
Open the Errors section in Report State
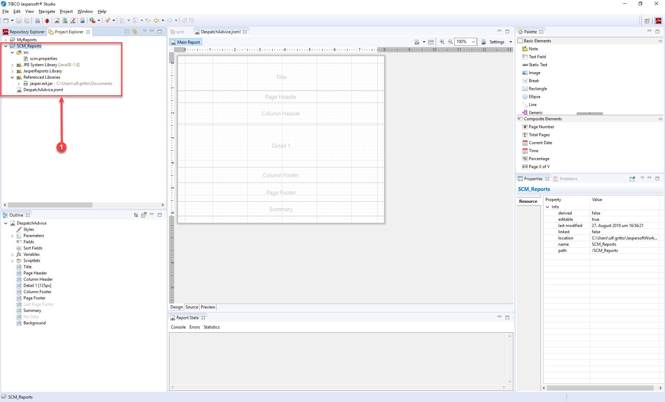tap(195, 327)
